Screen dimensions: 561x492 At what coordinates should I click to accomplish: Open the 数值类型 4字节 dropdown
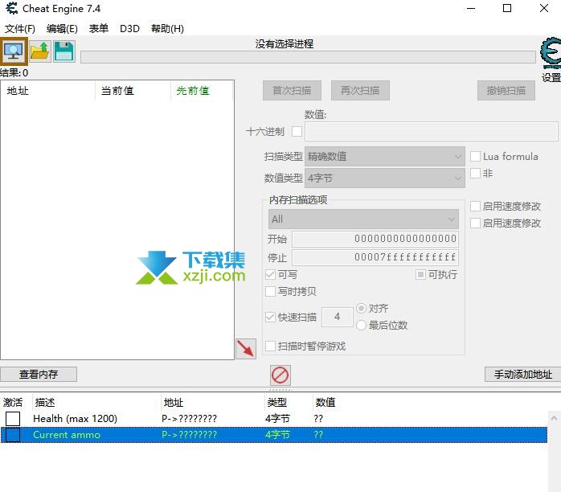[x=385, y=178]
